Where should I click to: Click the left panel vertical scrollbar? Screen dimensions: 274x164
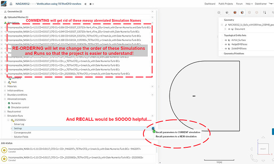[x=156, y=73]
